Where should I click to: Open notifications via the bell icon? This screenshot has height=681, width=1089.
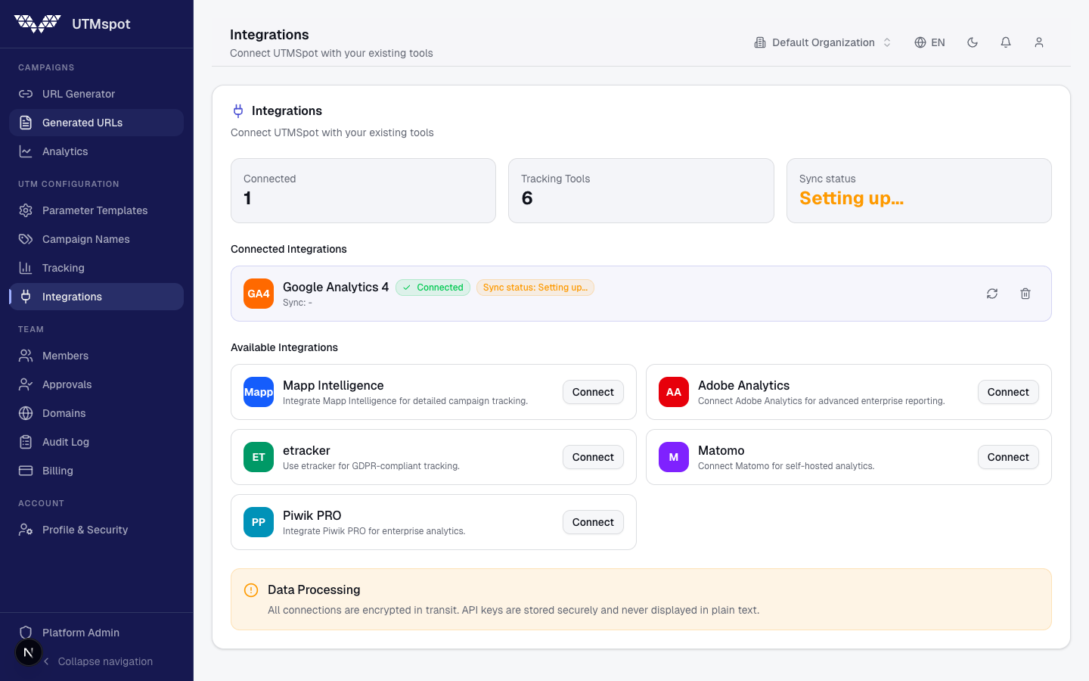click(1006, 42)
